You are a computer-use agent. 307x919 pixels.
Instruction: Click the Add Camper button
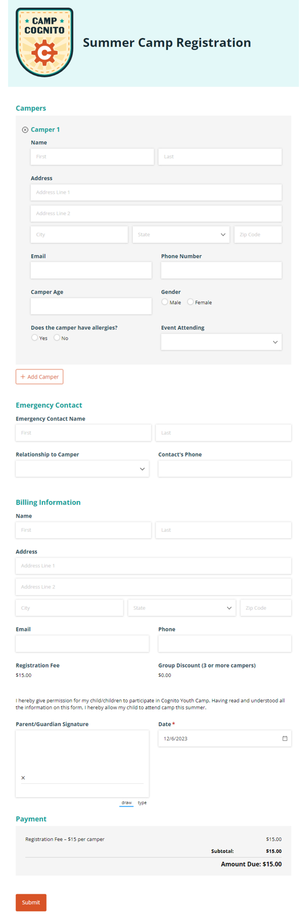39,377
